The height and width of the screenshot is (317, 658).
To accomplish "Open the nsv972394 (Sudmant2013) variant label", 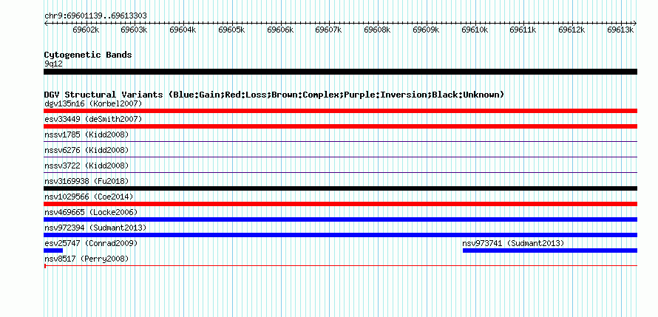I will (95, 228).
